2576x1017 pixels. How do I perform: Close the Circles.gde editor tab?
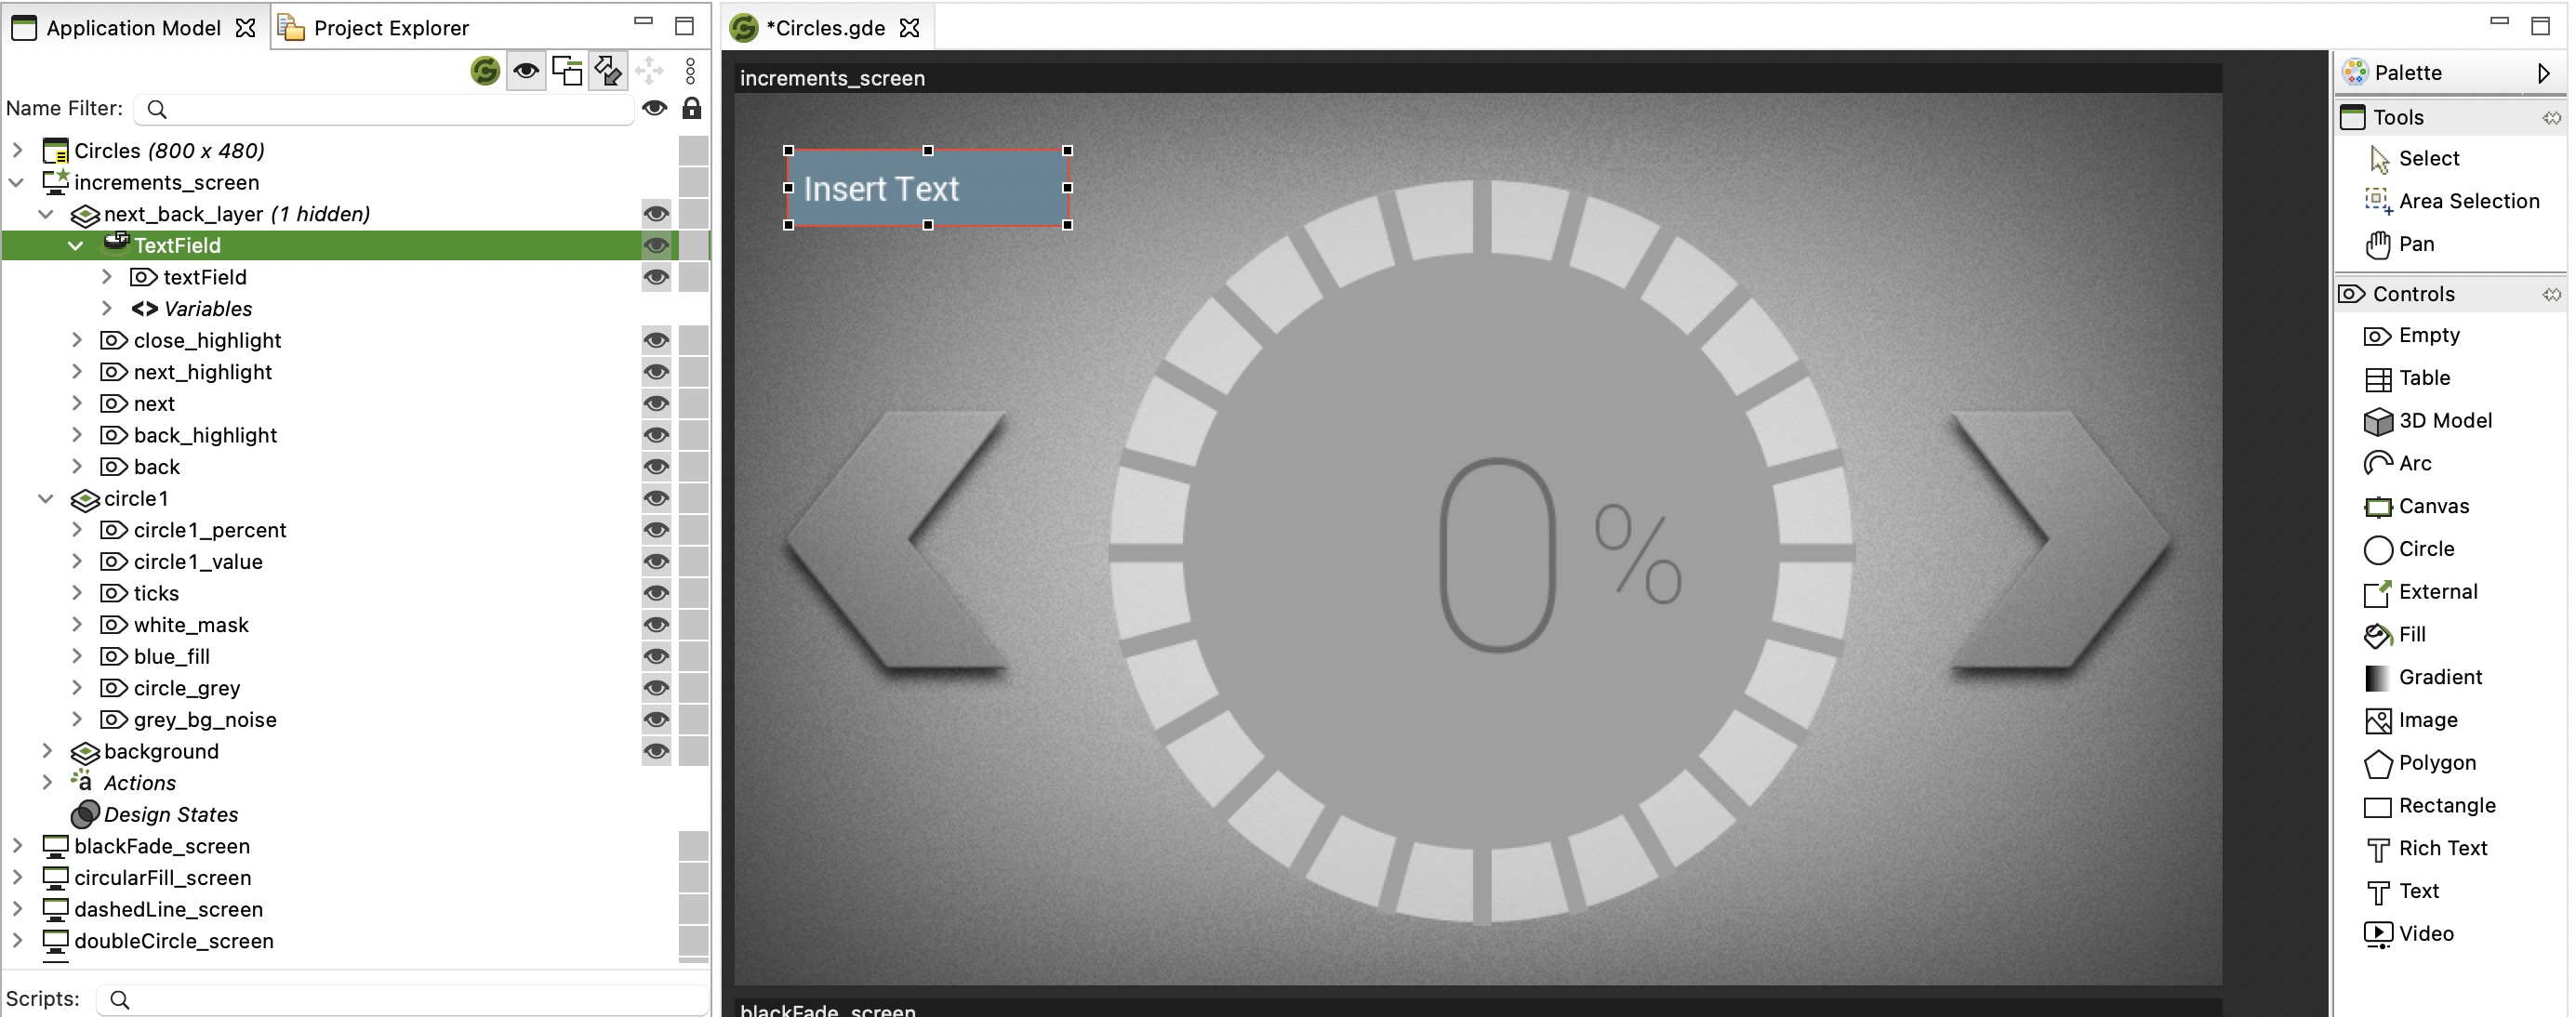[x=909, y=28]
